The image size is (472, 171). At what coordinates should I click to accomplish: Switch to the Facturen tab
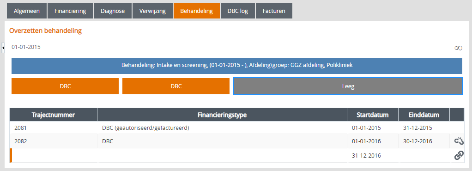click(274, 11)
